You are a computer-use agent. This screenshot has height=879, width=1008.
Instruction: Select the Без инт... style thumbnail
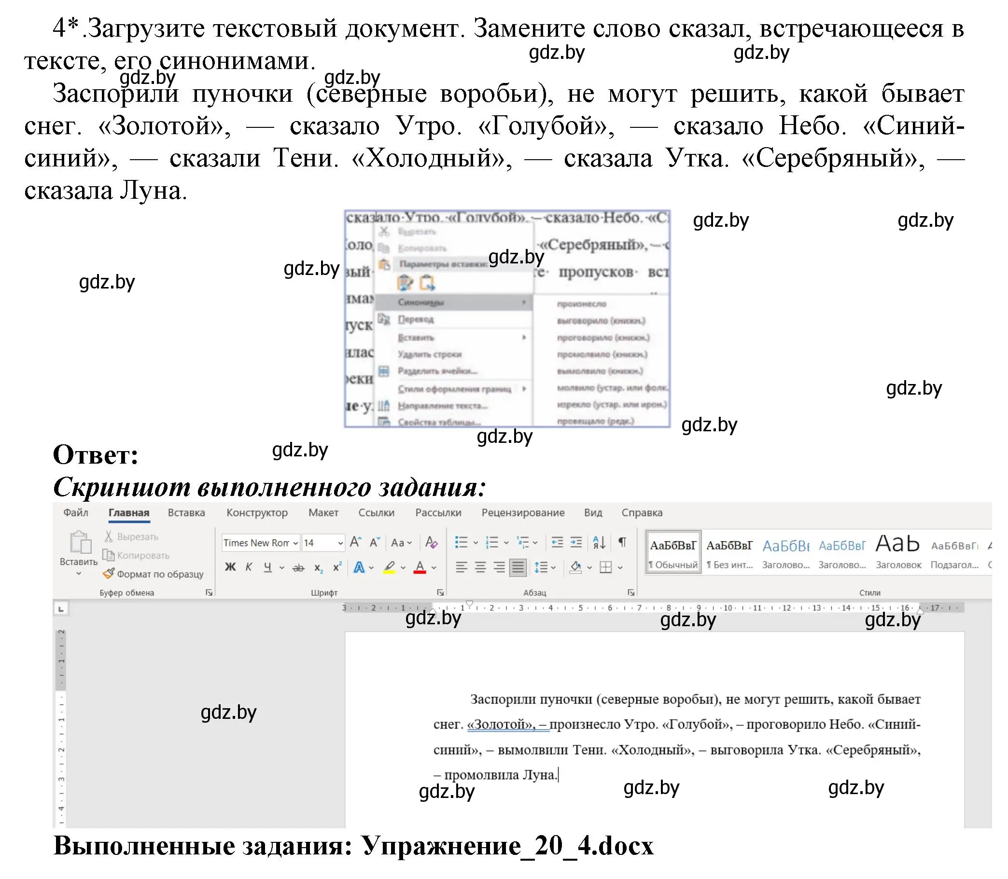pyautogui.click(x=729, y=553)
